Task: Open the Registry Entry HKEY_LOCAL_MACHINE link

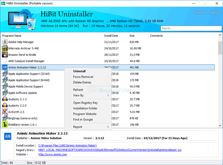Action: pos(110,150)
